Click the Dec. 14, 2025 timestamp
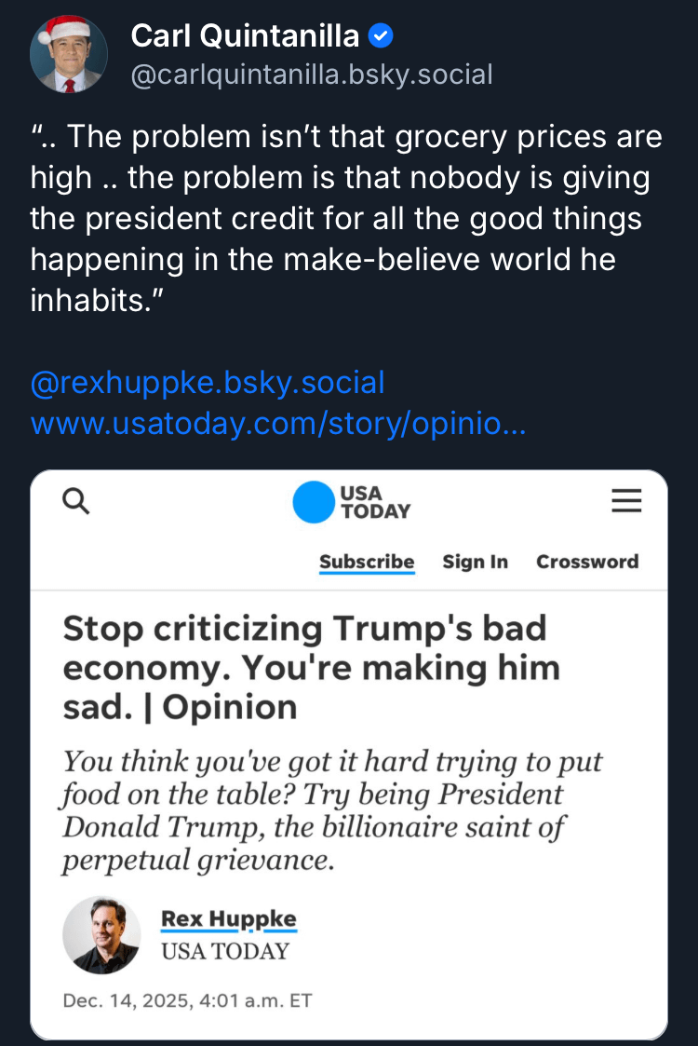The image size is (698, 1046). (x=187, y=1000)
